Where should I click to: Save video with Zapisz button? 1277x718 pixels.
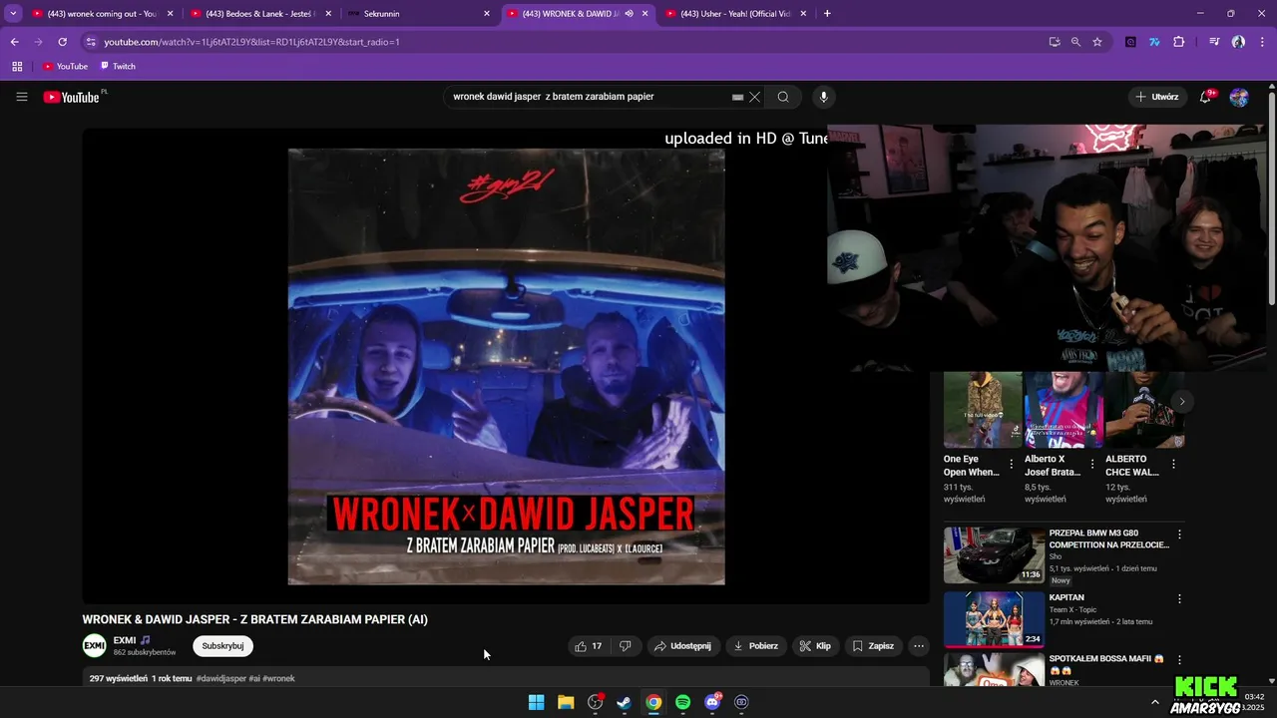[x=873, y=646]
